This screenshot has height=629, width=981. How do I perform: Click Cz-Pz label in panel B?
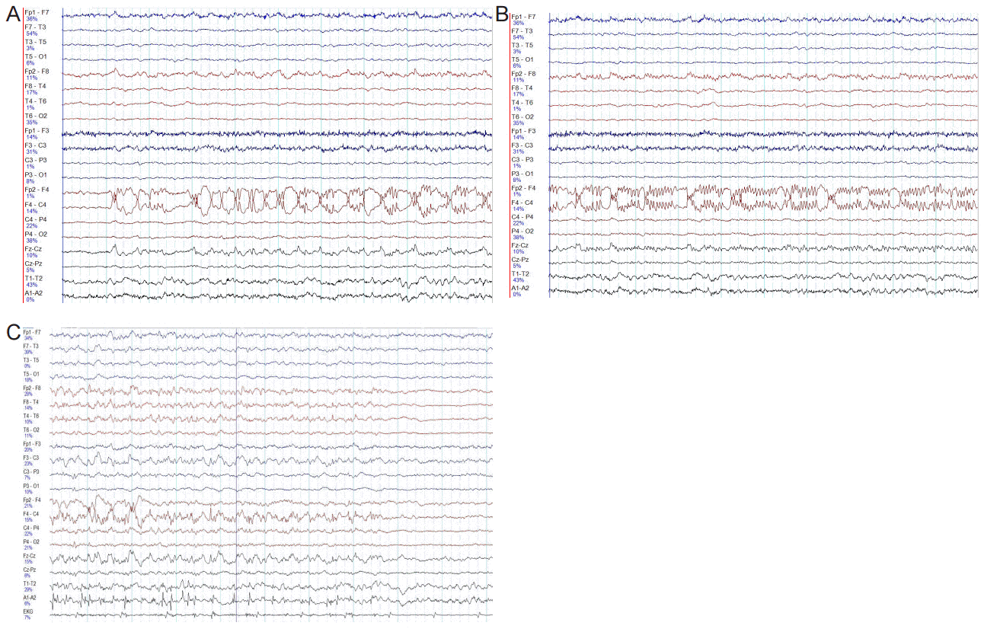point(520,260)
